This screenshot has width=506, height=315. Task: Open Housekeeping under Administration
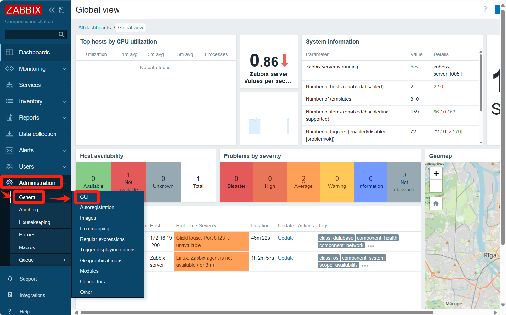tap(35, 222)
